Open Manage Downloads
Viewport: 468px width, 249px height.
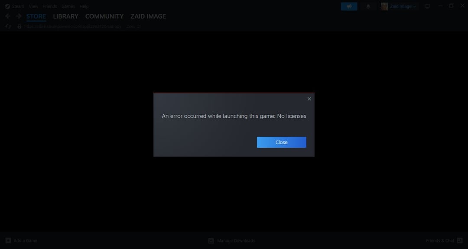[x=232, y=241]
